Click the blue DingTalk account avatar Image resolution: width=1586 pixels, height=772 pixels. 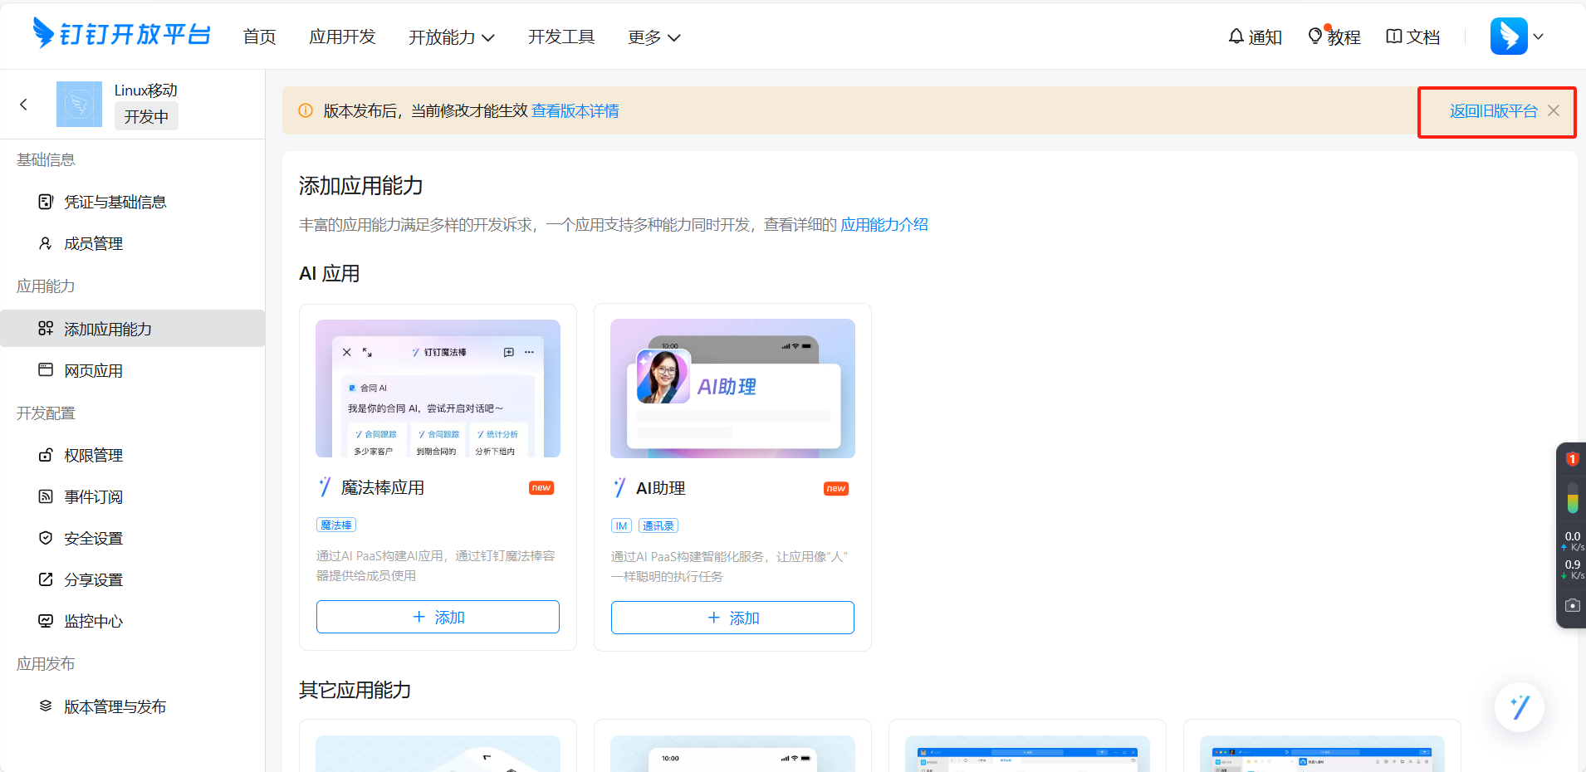click(1509, 36)
